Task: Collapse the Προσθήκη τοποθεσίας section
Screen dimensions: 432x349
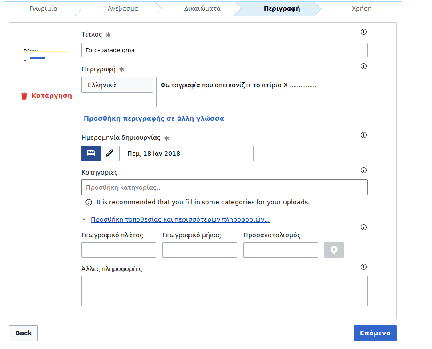Action: click(x=180, y=219)
